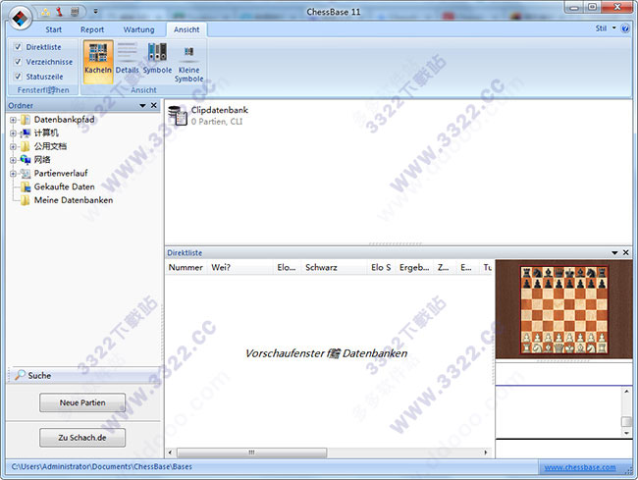638x480 pixels.
Task: Open the www.chessbase.com link
Action: pyautogui.click(x=580, y=467)
